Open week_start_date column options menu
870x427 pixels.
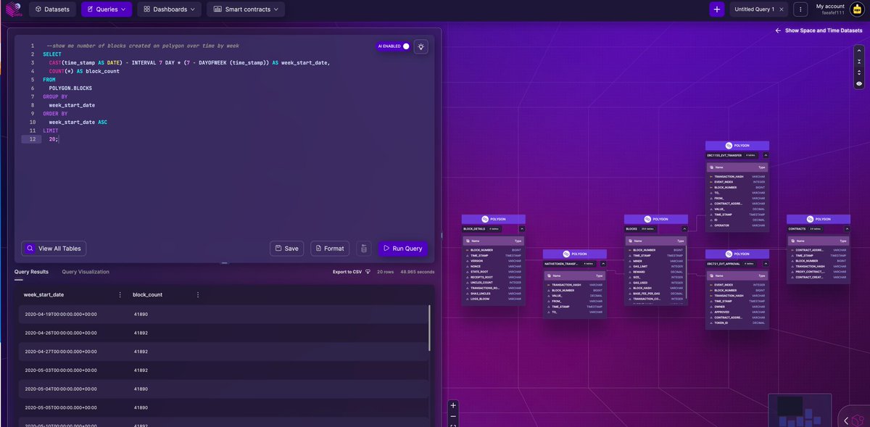tap(120, 295)
